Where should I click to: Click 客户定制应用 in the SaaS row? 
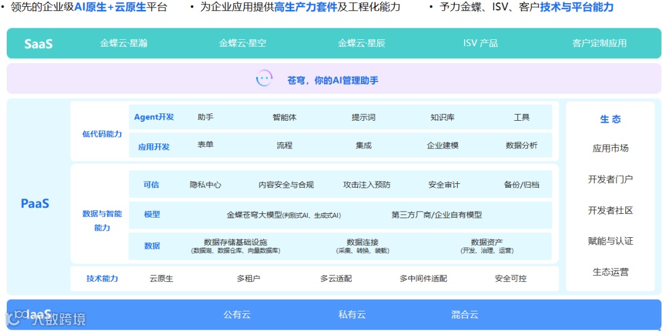pyautogui.click(x=599, y=43)
